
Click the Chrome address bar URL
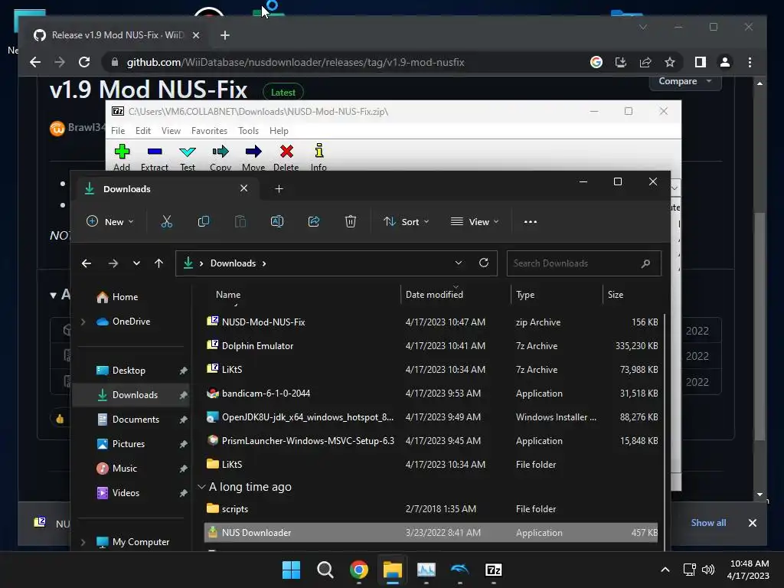click(x=296, y=63)
